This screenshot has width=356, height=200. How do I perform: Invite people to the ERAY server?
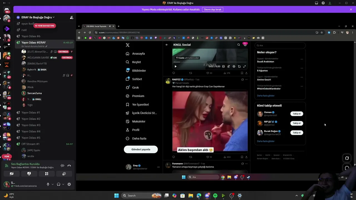click(x=71, y=17)
